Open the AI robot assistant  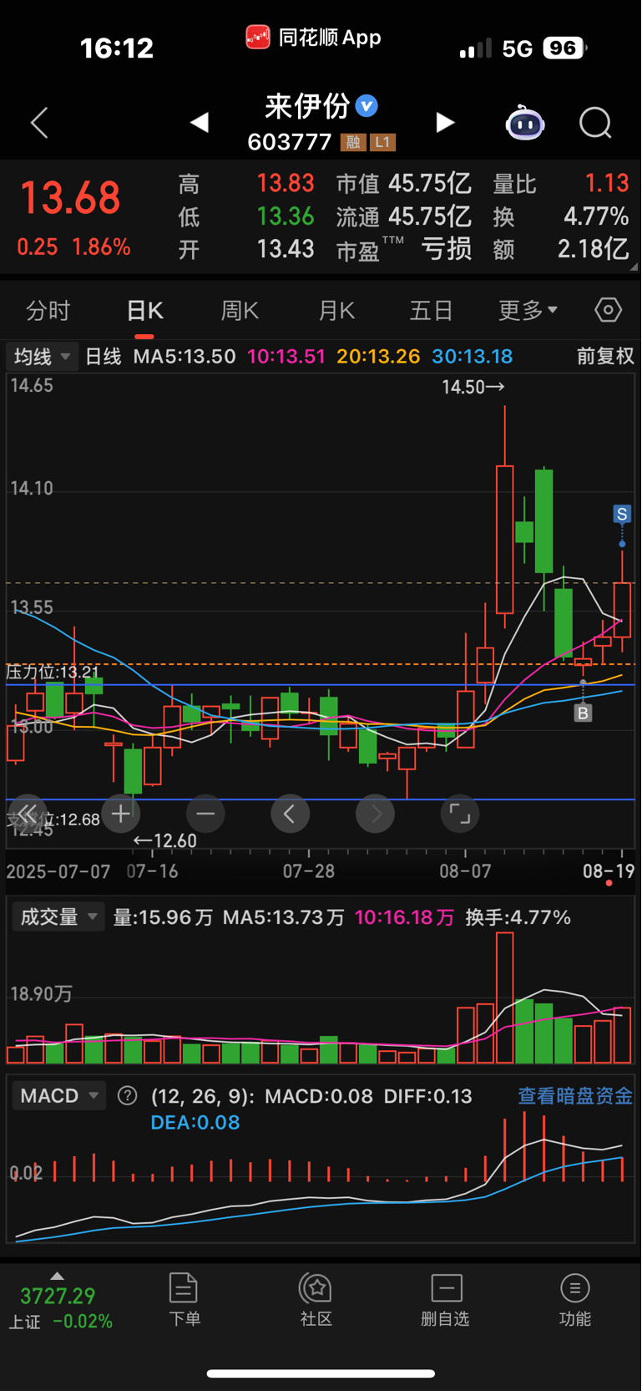(x=525, y=123)
